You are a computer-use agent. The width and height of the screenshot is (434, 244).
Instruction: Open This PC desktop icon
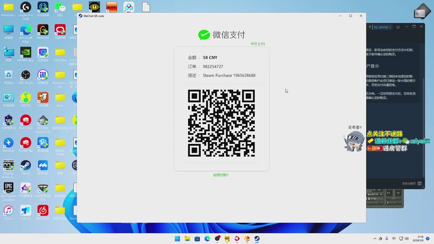point(9,32)
